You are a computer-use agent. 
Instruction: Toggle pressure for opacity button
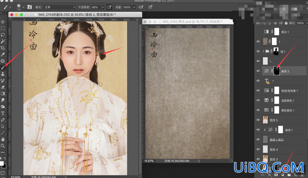[x=109, y=7]
